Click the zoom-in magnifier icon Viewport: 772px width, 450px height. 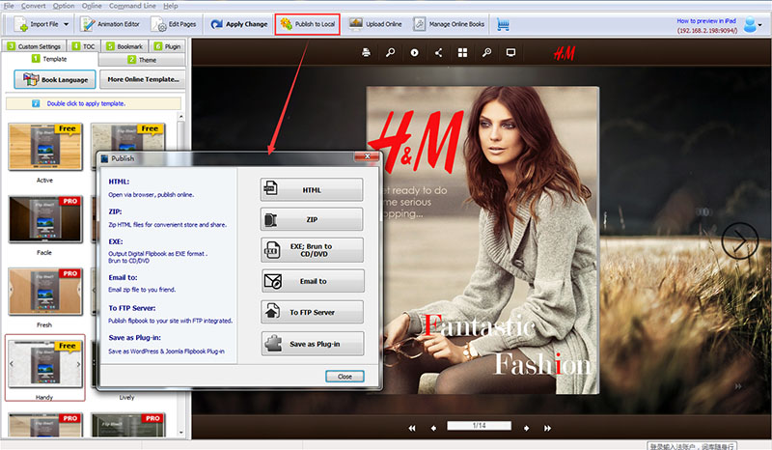pos(486,52)
